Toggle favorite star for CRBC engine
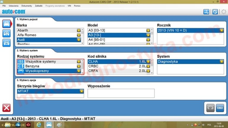Screen dimensions: 228x128 pos(148,66)
